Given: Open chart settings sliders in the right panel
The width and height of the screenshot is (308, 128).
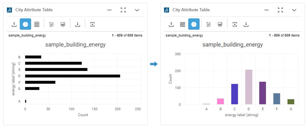Looking at the screenshot, I should (209, 24).
